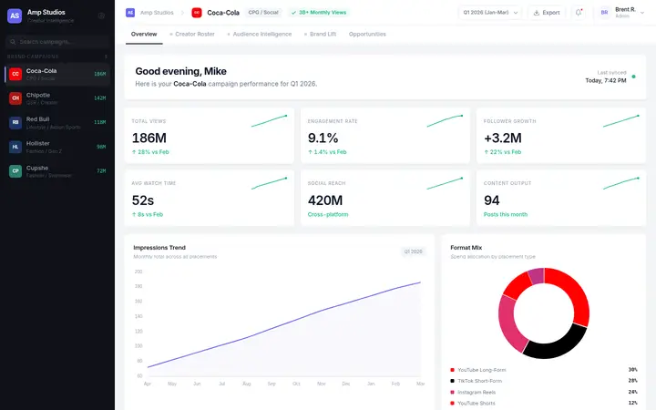The image size is (656, 410).
Task: Click the Social Reach sparkline
Action: [x=445, y=183]
